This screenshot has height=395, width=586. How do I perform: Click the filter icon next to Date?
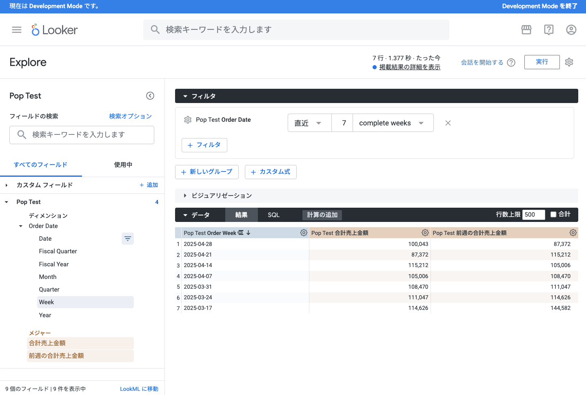tap(128, 239)
